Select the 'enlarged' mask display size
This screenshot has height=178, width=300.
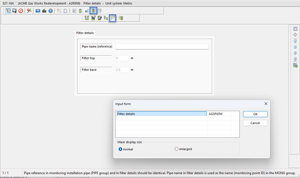click(177, 149)
